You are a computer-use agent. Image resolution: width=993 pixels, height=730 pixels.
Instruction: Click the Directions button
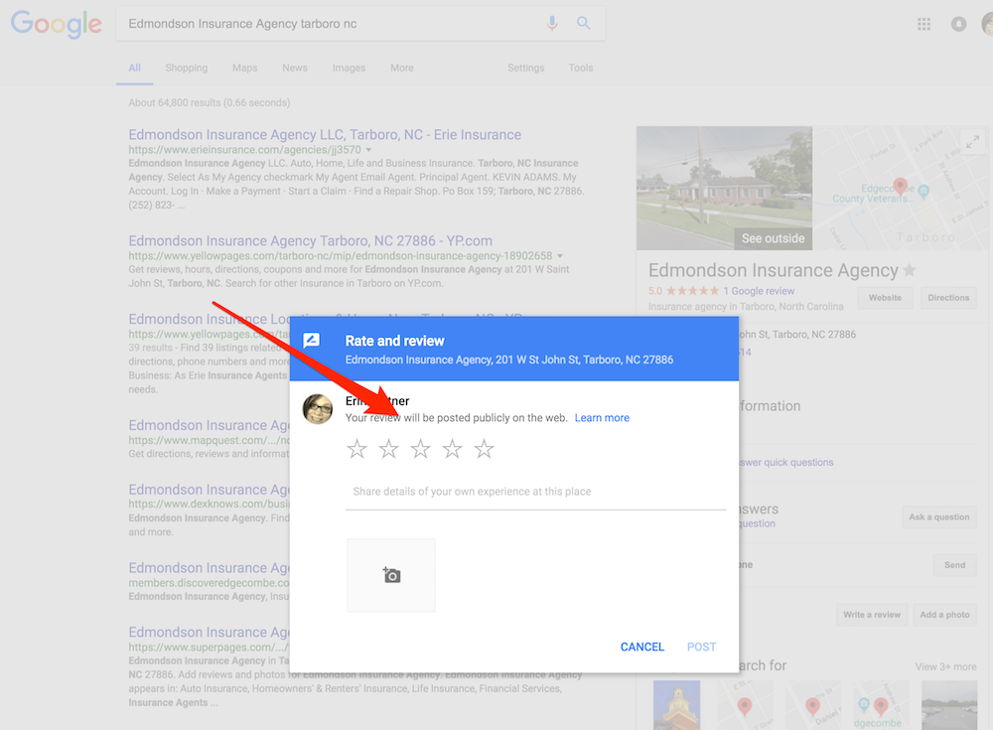[x=948, y=298]
